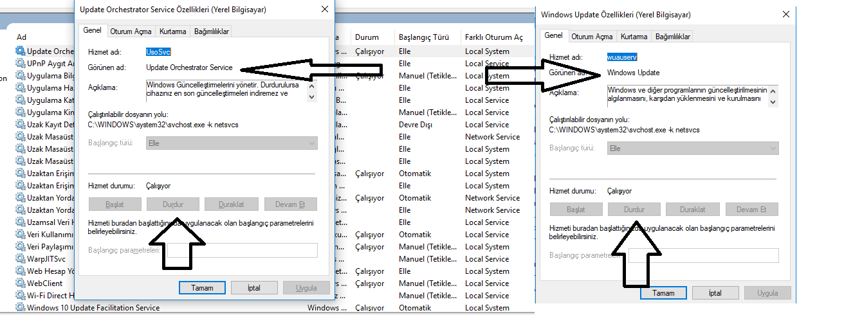Click Başlat button in Update Orchestrator dialog
The image size is (844, 315).
pos(115,204)
